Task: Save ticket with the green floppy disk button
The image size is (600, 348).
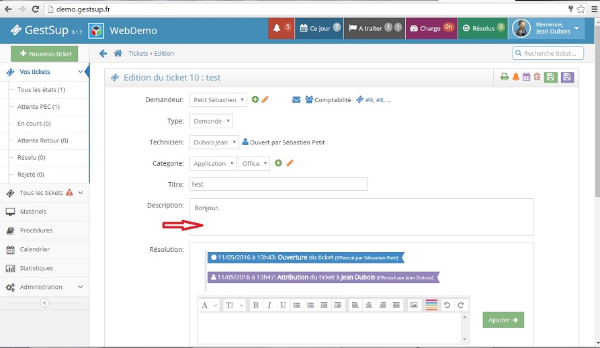Action: pos(550,77)
